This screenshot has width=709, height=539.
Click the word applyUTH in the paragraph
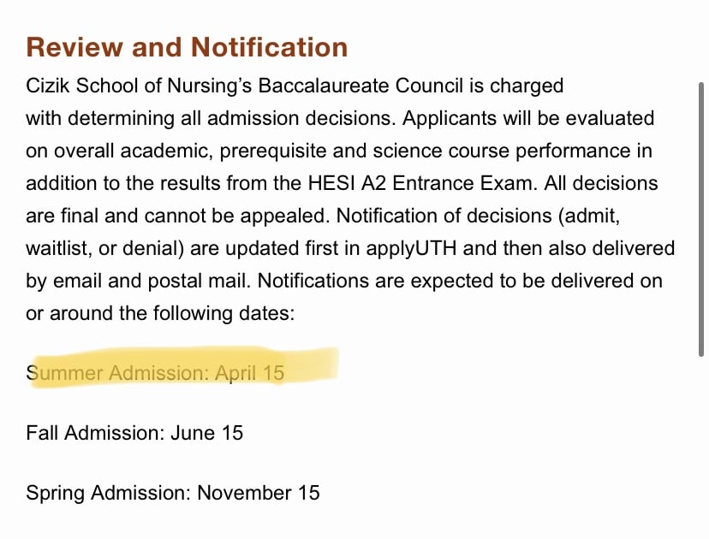(411, 249)
